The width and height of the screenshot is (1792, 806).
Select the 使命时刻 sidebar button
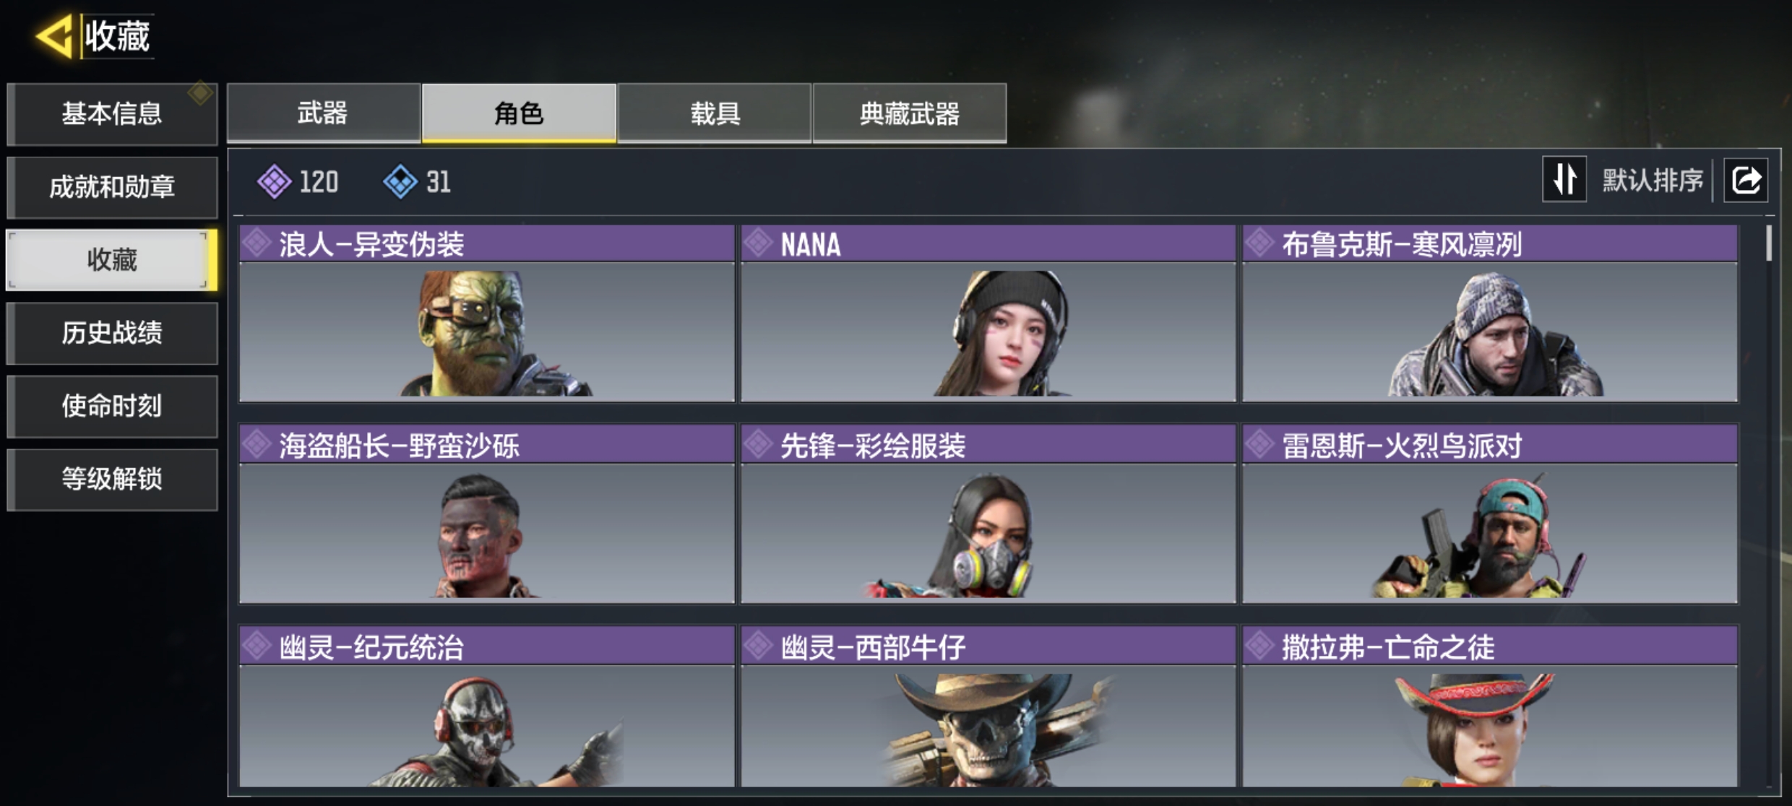pyautogui.click(x=112, y=406)
